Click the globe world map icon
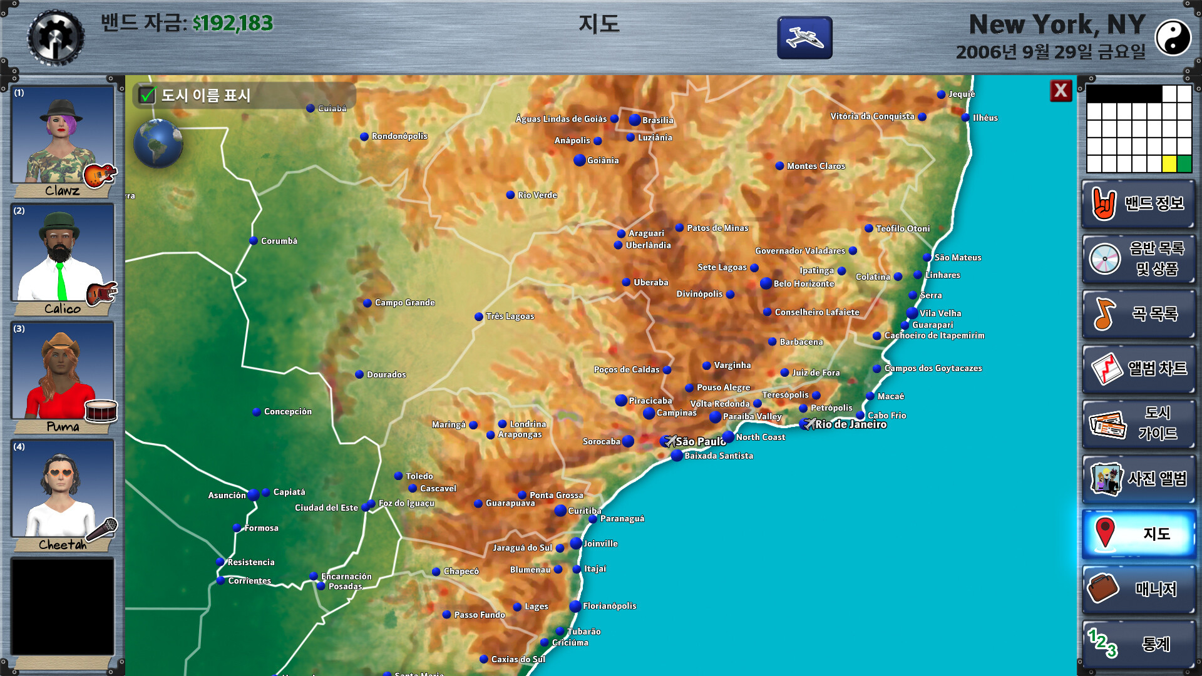Viewport: 1202px width, 676px height. 158,143
